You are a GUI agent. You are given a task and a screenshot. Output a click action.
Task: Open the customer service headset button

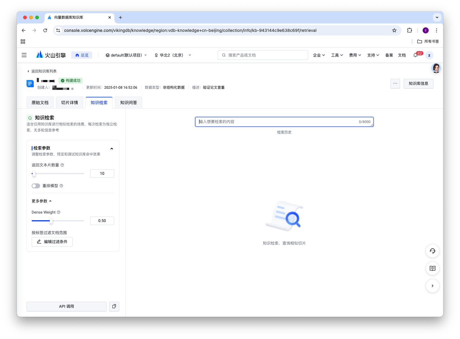433,251
